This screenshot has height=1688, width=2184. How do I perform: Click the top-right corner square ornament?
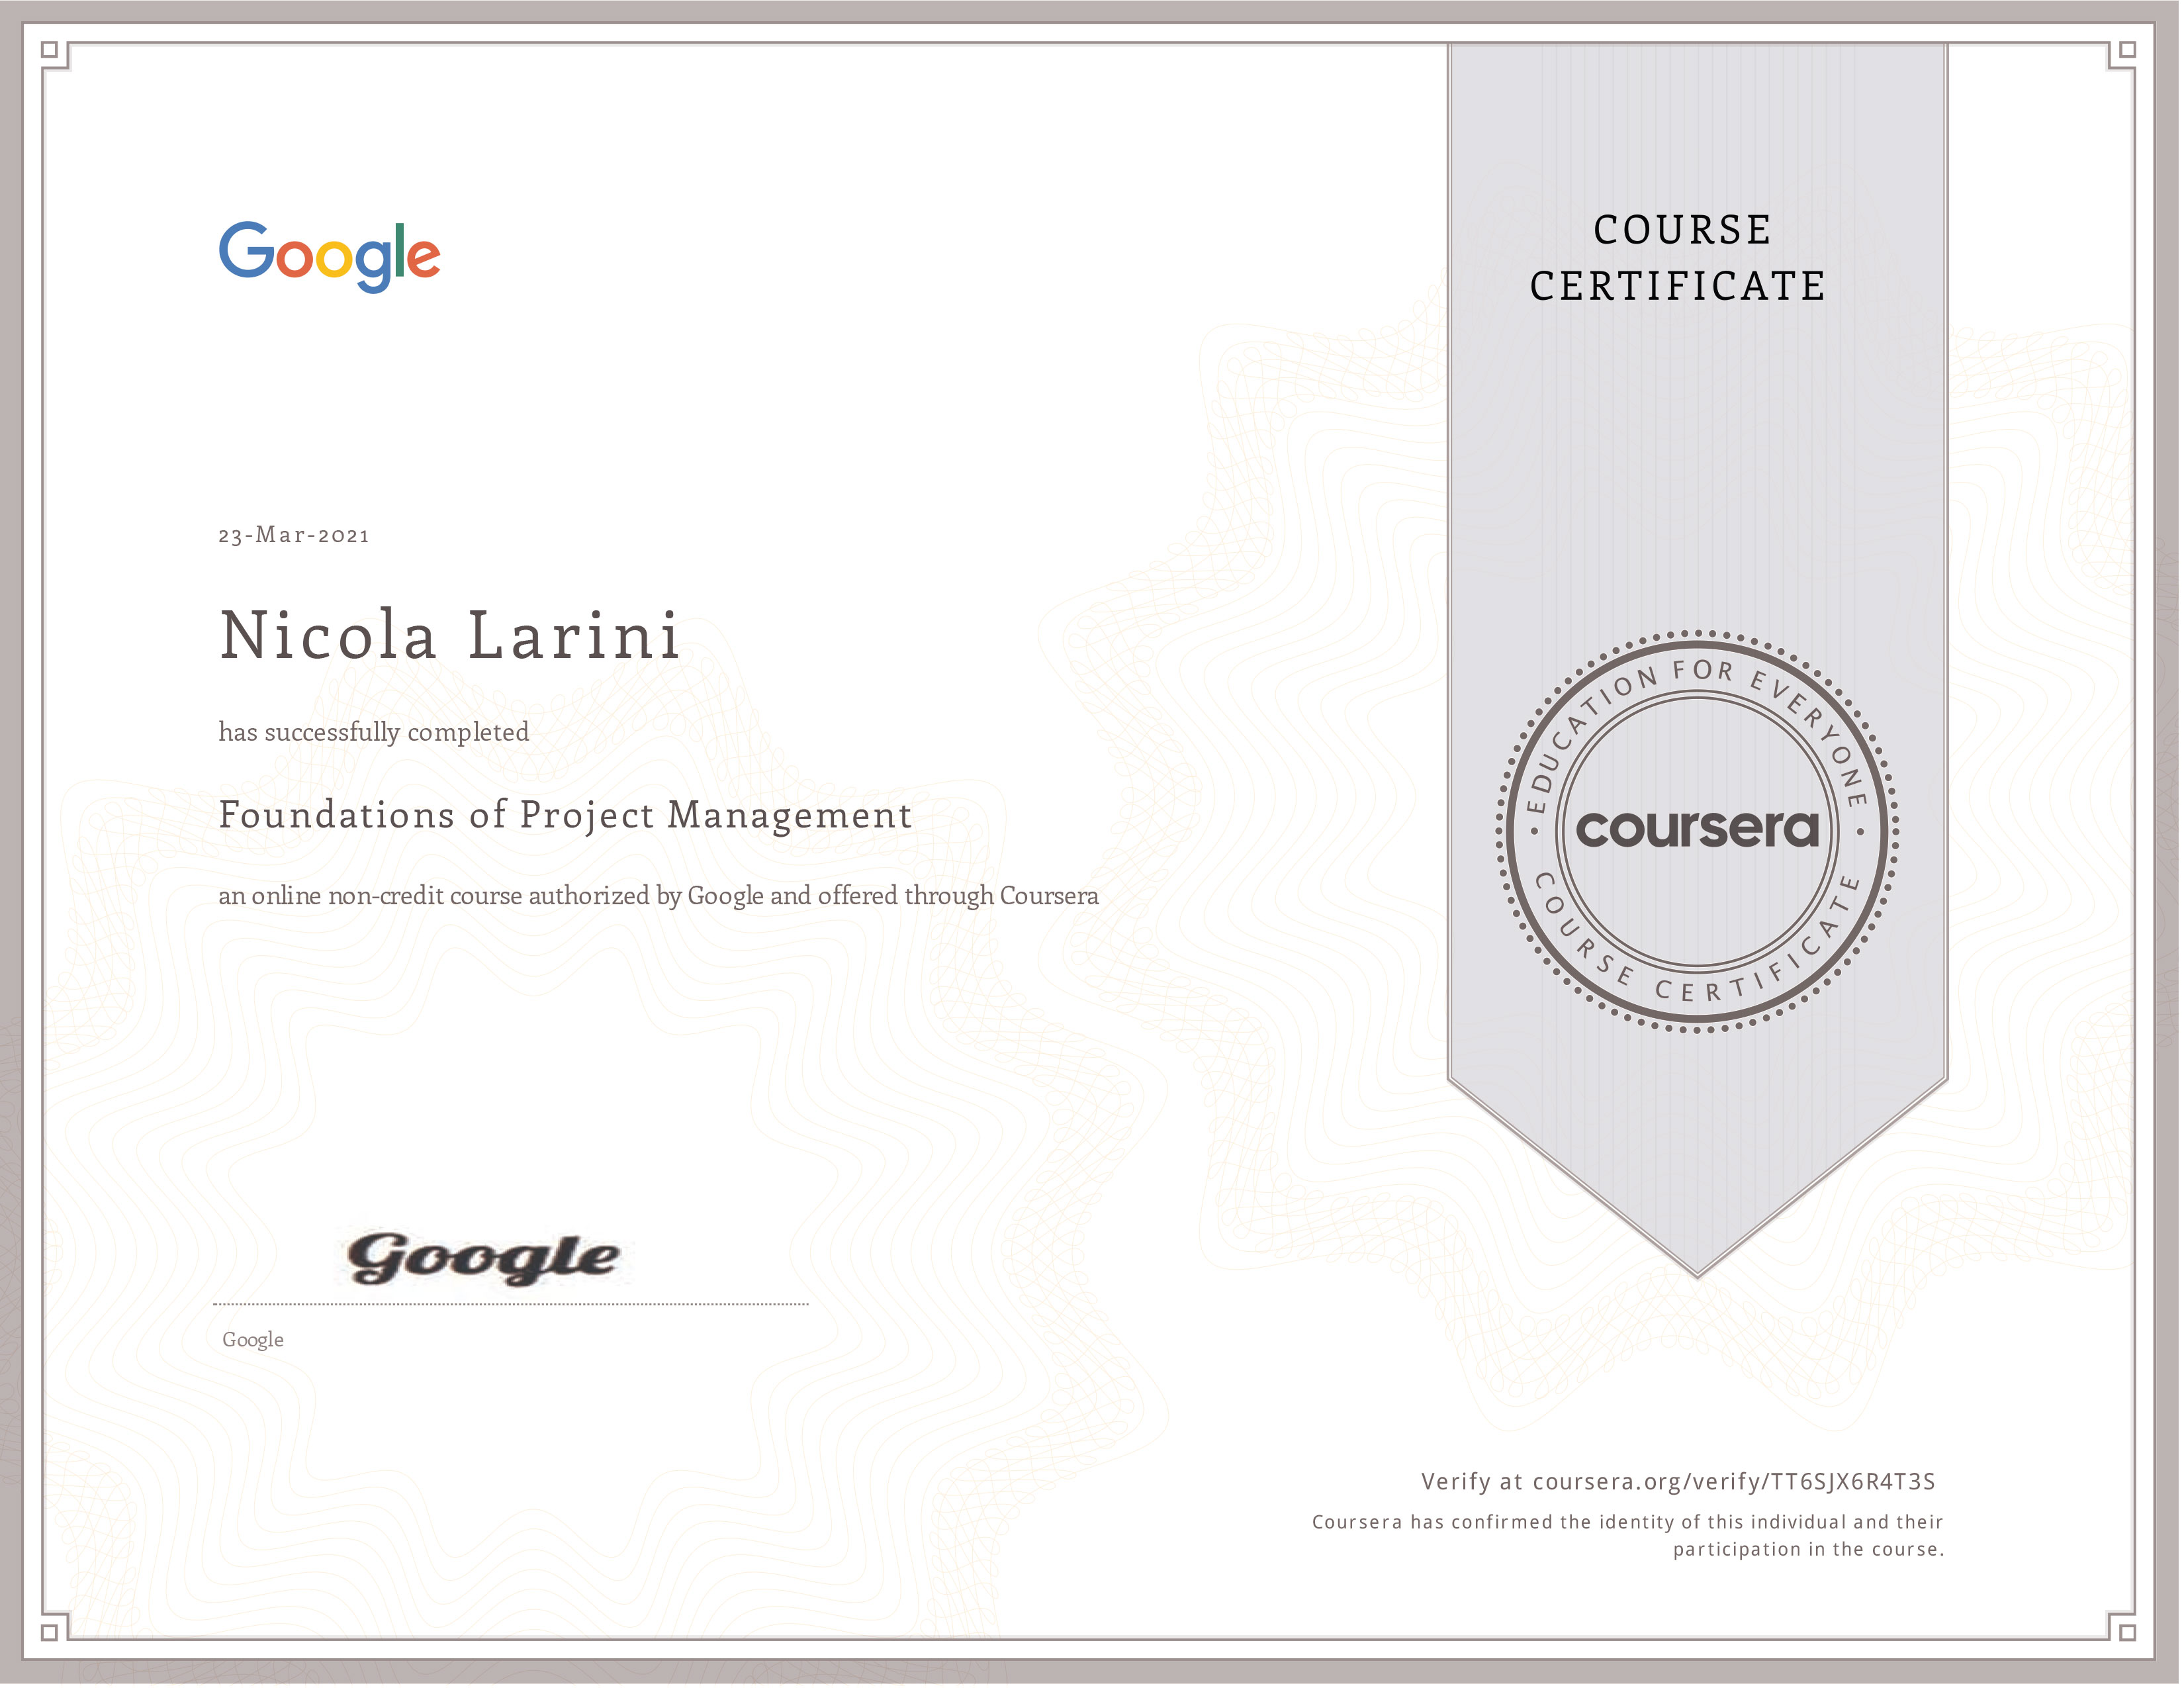[2127, 50]
